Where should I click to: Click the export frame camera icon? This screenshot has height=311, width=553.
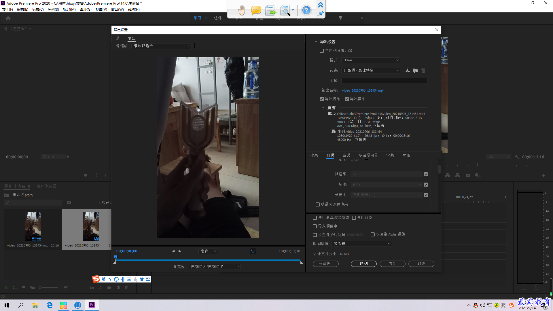(x=468, y=175)
